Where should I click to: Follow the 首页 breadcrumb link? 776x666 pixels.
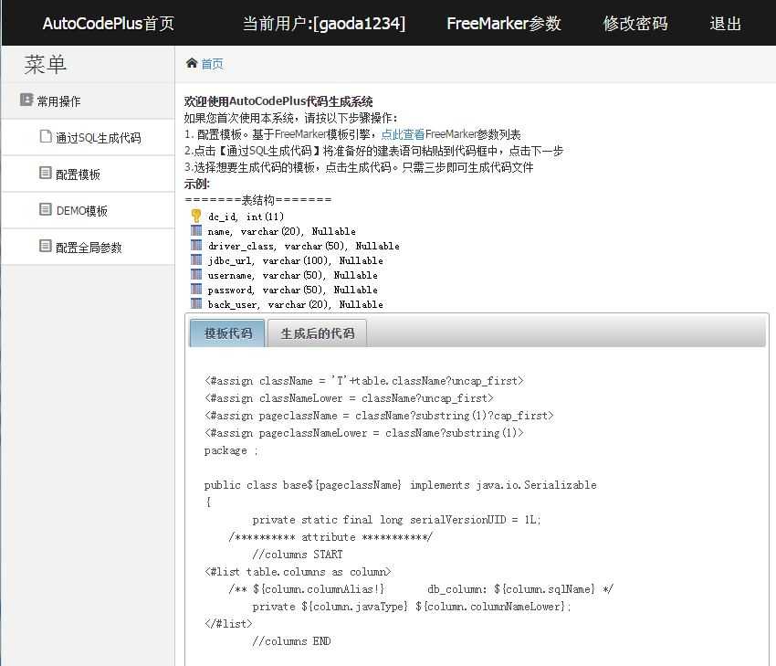click(x=213, y=64)
